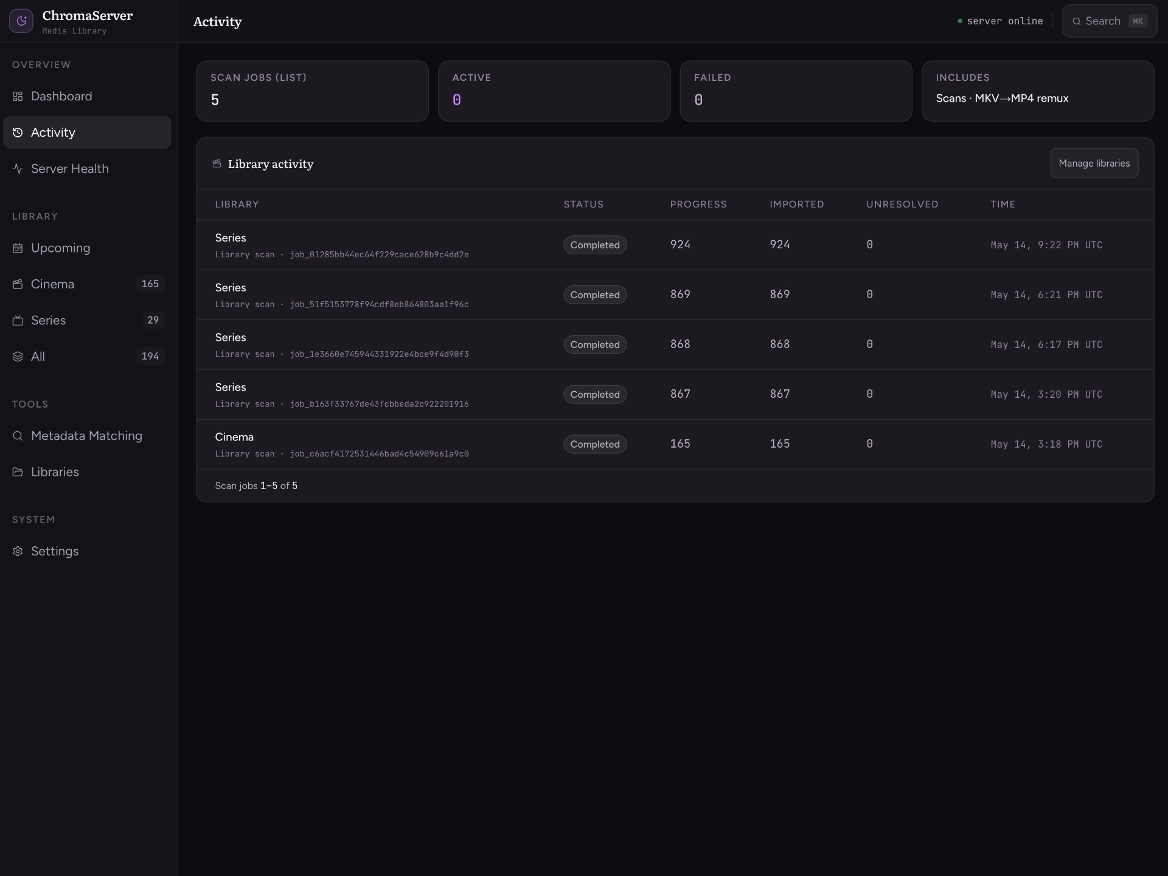The width and height of the screenshot is (1168, 876).
Task: Click the May 14, 6:21 PM UTC timestamp
Action: tap(1046, 295)
